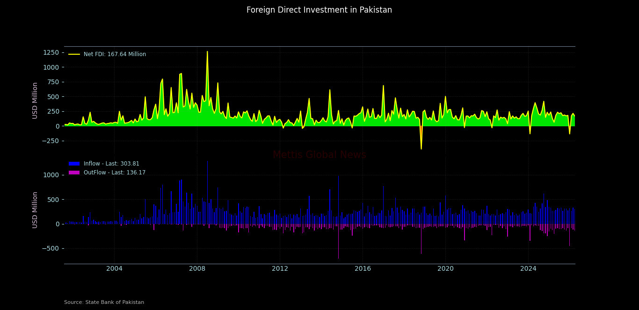Viewport: 639px width, 310px height.
Task: Select the Net FDI 167.64 Million legend label
Action: [x=115, y=55]
